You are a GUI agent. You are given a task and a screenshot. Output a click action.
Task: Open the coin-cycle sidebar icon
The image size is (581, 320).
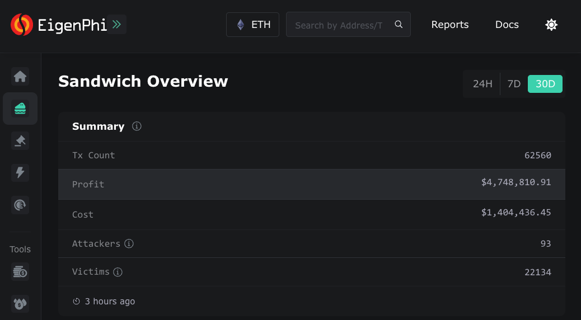coord(20,205)
